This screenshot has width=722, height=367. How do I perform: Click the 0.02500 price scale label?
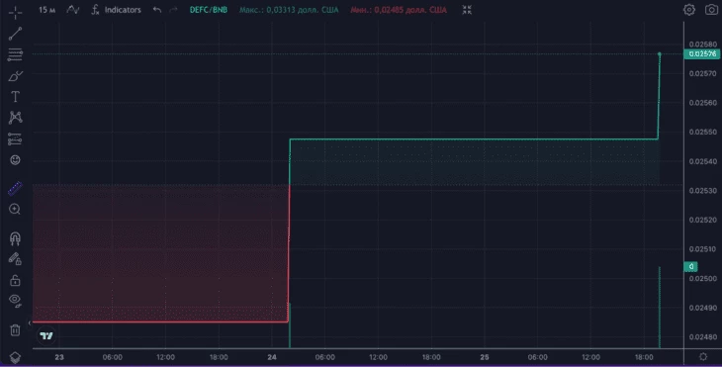click(702, 278)
